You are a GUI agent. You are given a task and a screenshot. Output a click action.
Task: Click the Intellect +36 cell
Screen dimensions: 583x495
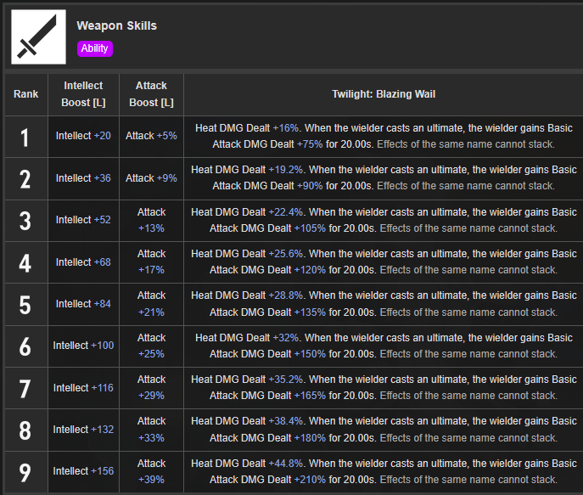pyautogui.click(x=83, y=178)
